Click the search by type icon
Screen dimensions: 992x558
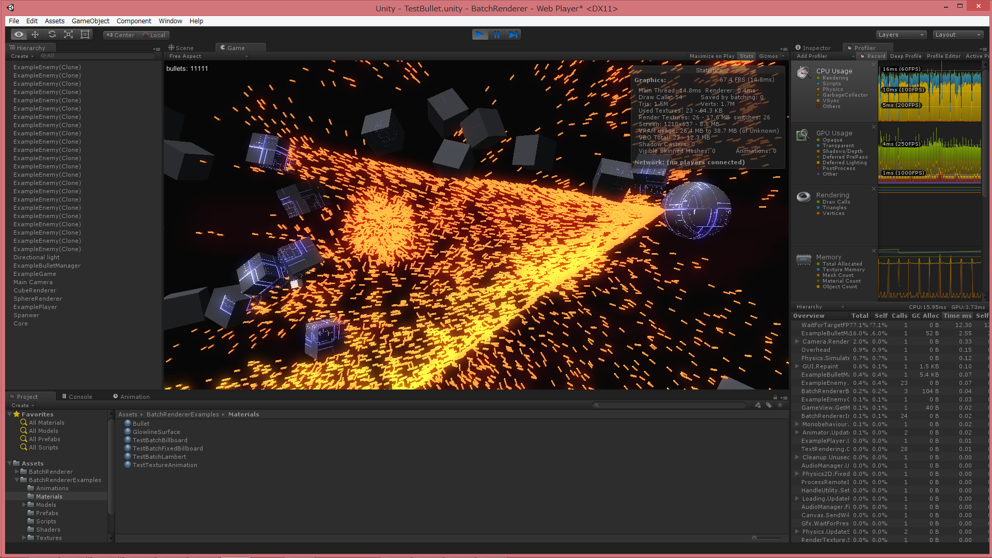pos(758,406)
